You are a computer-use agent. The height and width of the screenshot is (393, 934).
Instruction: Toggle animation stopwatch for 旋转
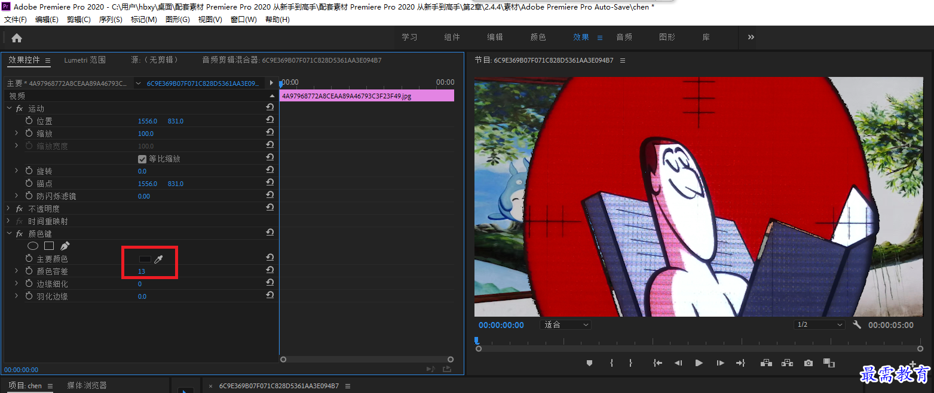pyautogui.click(x=29, y=171)
